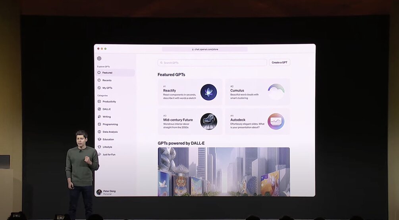This screenshot has height=220, width=399.
Task: Click the red close window button
Action: click(x=98, y=49)
